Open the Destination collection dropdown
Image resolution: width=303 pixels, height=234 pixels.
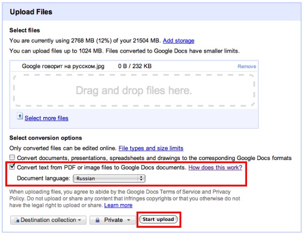pos(48,220)
